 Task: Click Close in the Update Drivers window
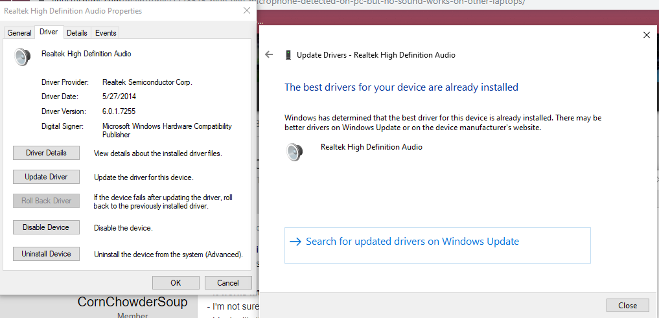pos(627,306)
